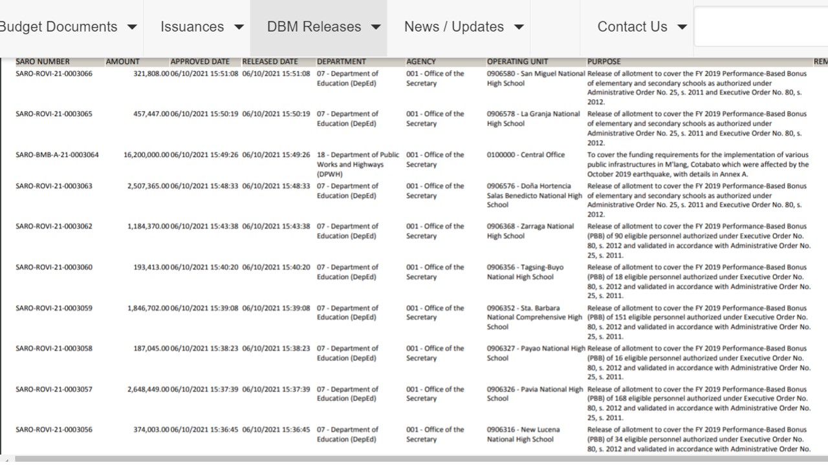Expand Issuances dropdown arrow
This screenshot has height=465, width=828.
239,27
